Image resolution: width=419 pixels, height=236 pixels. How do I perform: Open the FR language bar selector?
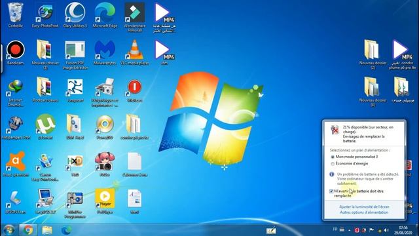pyautogui.click(x=335, y=229)
